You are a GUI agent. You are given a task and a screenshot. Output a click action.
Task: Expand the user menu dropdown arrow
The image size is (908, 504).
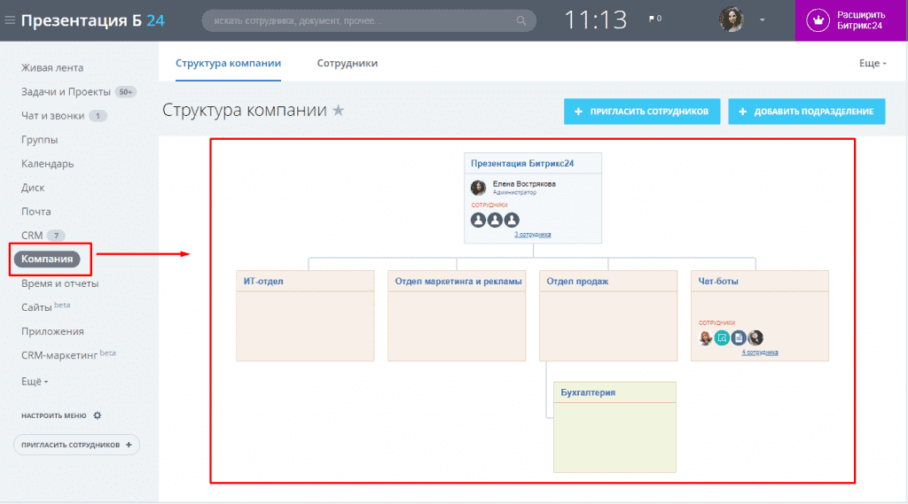point(762,19)
